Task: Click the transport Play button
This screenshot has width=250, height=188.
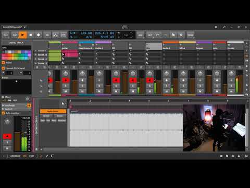Action: click(x=22, y=35)
